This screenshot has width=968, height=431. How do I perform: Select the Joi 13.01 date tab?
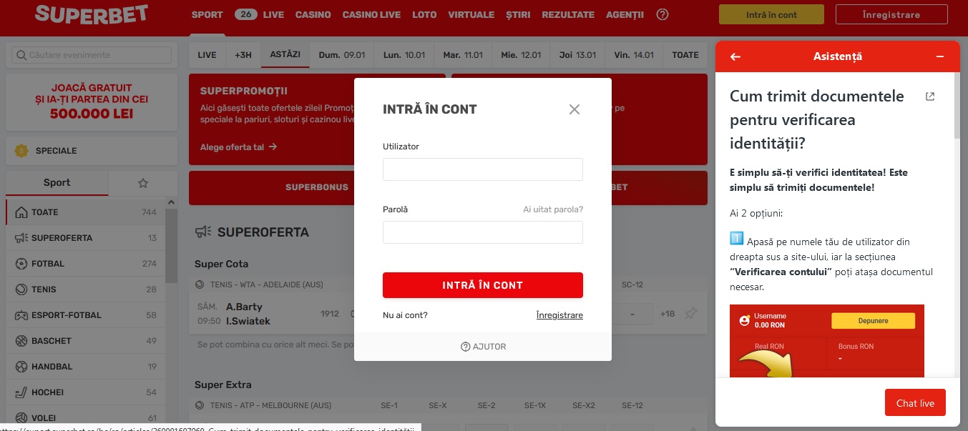pyautogui.click(x=577, y=55)
